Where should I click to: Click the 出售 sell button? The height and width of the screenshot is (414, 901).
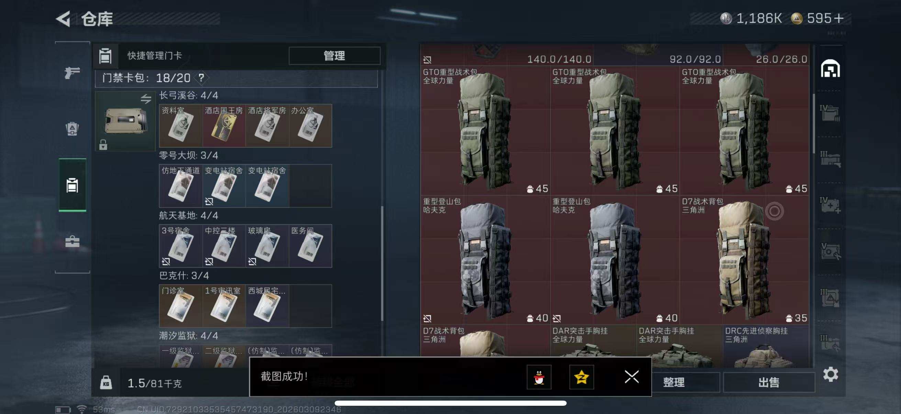[x=769, y=382]
